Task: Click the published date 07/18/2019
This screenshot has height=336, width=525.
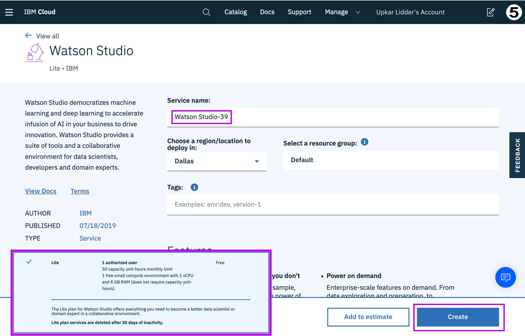Action: point(98,226)
